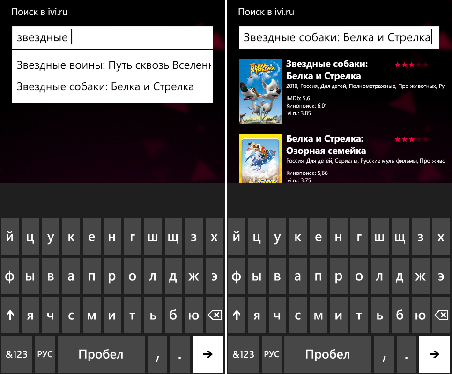This screenshot has width=452, height=374.
Task: Tap backspace key on left keyboard
Action: pyautogui.click(x=214, y=316)
